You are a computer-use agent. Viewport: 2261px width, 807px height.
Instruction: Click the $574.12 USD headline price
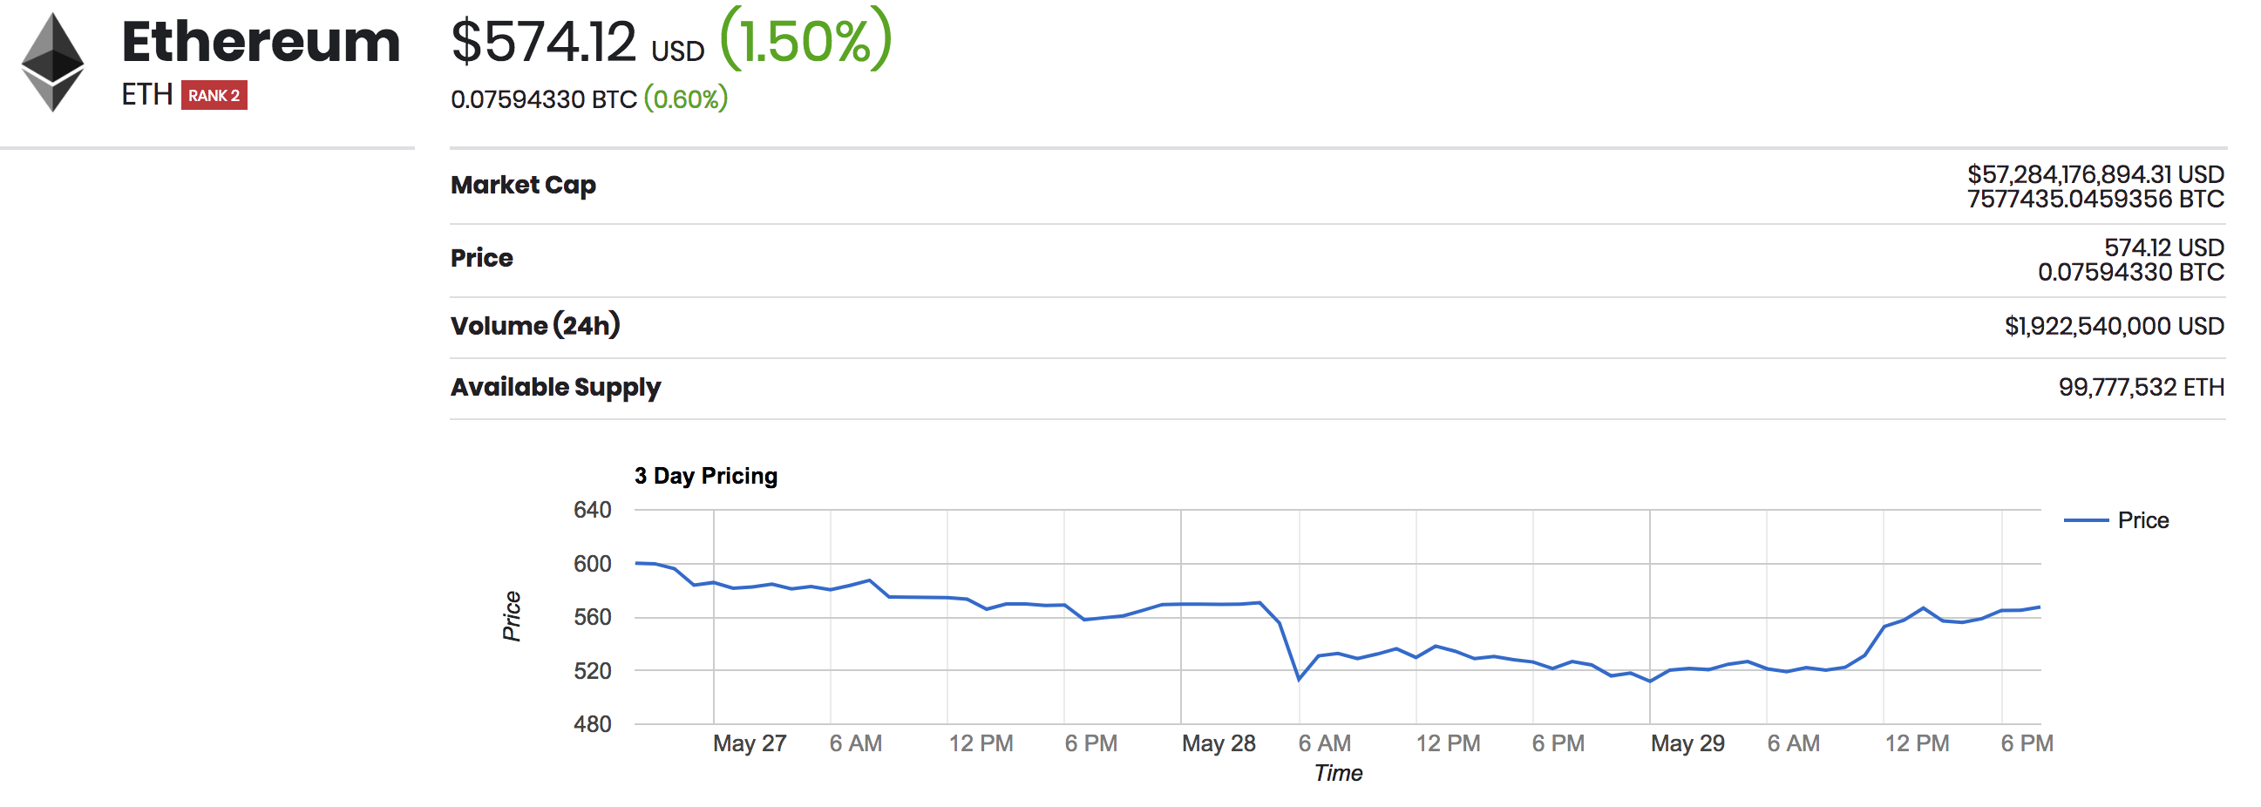[x=578, y=42]
